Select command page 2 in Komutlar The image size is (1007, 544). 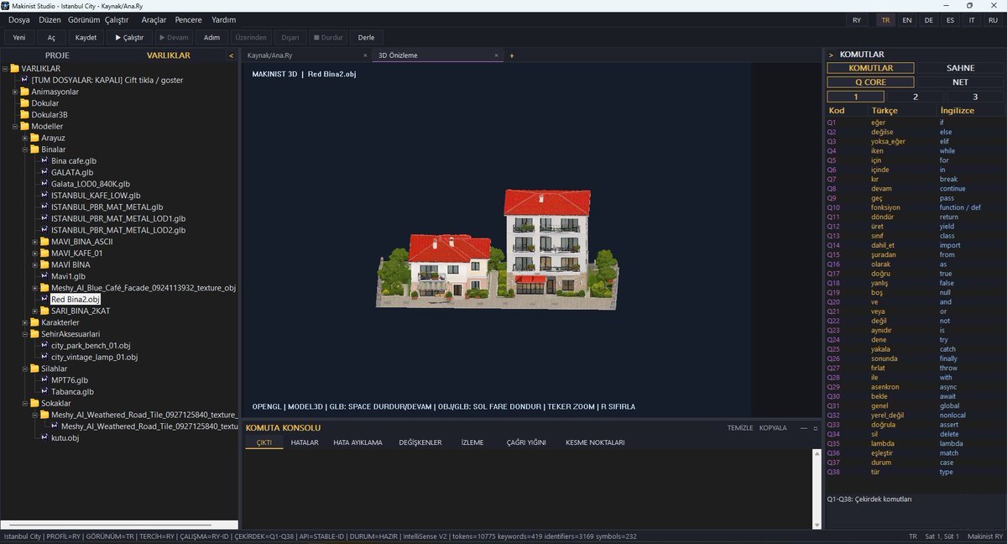916,97
